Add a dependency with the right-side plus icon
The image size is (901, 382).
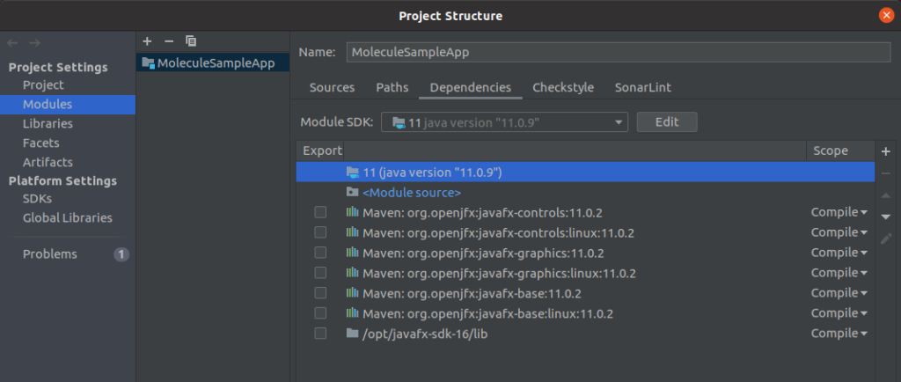[885, 151]
